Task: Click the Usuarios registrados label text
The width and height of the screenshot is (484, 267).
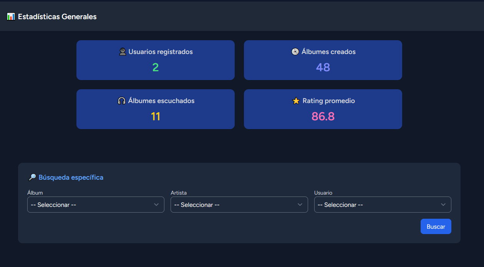Action: click(x=161, y=52)
